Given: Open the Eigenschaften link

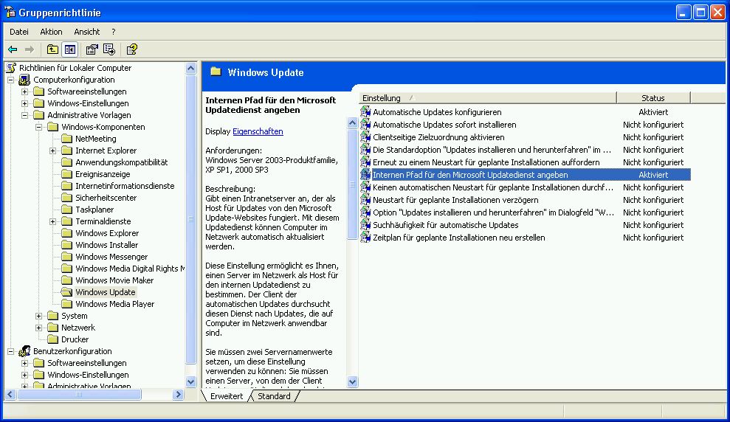Looking at the screenshot, I should point(258,131).
